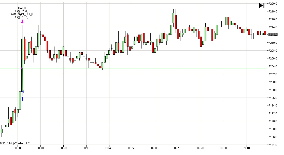Viewport: 284px width, 155px height.
Task: Click the 7220,0 price axis label
Action: point(273,4)
